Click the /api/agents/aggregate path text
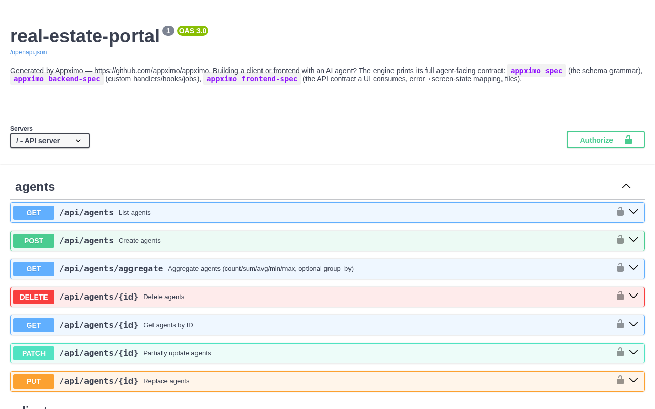The width and height of the screenshot is (655, 409). pos(111,268)
